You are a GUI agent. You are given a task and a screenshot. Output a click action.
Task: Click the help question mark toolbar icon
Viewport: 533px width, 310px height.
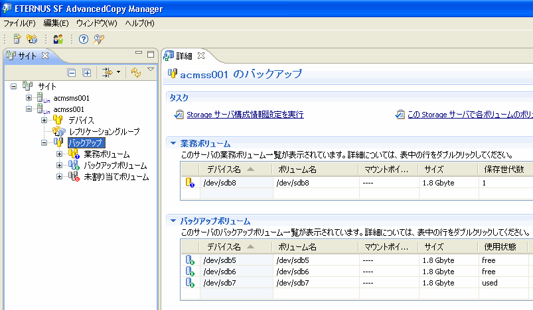84,39
